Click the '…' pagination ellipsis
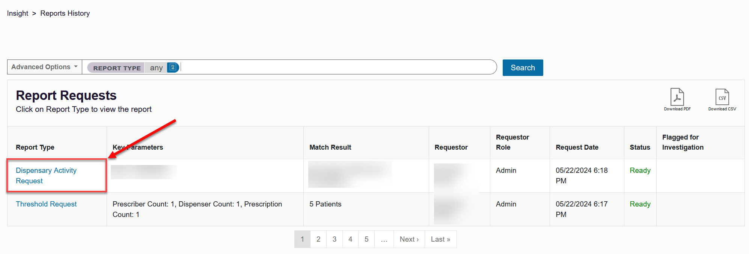Viewport: 749px width, 254px height. [384, 239]
